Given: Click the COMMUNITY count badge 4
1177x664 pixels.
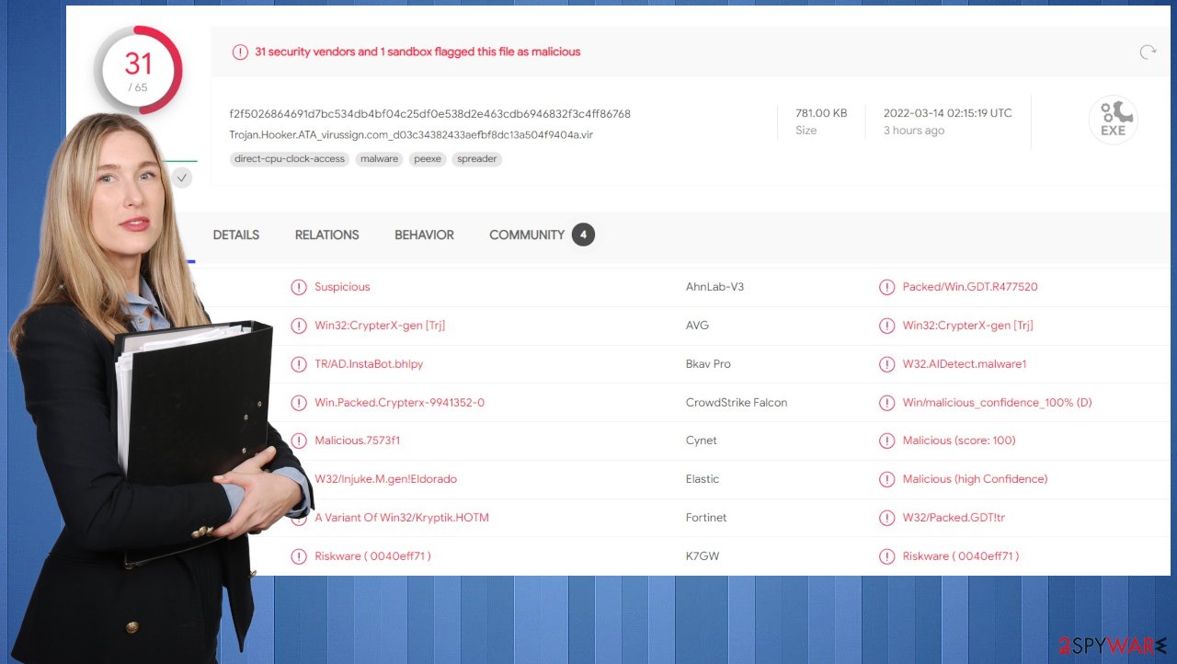Looking at the screenshot, I should 583,235.
